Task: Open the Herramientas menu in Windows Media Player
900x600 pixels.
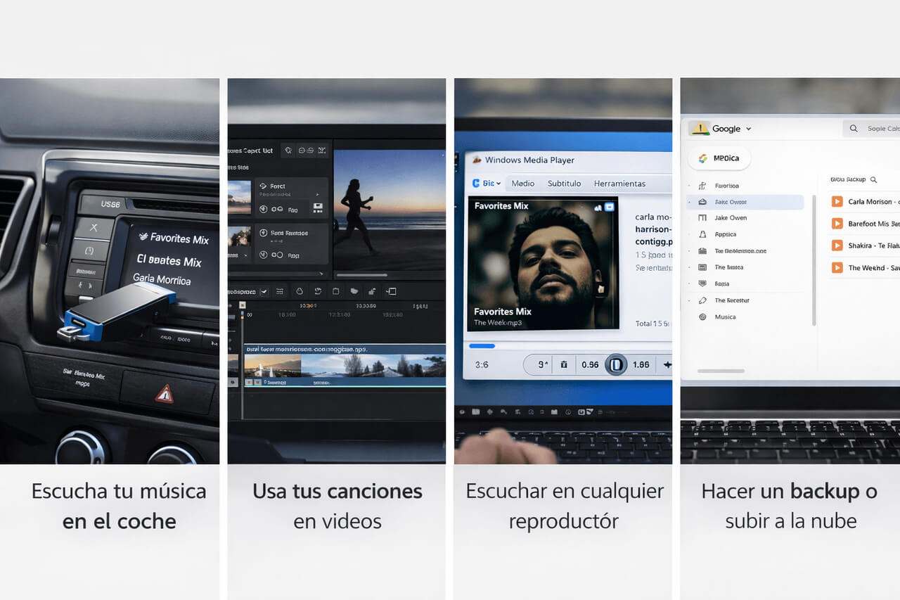Action: tap(619, 183)
